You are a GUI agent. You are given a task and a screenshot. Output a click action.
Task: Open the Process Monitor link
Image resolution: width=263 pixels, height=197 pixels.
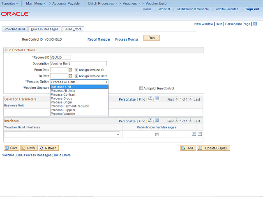coord(127,39)
